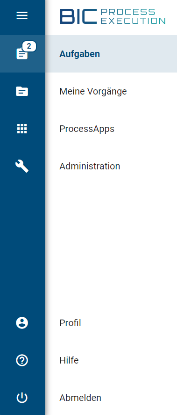Click the task count badge showing 2
The image size is (177, 415).
point(29,46)
